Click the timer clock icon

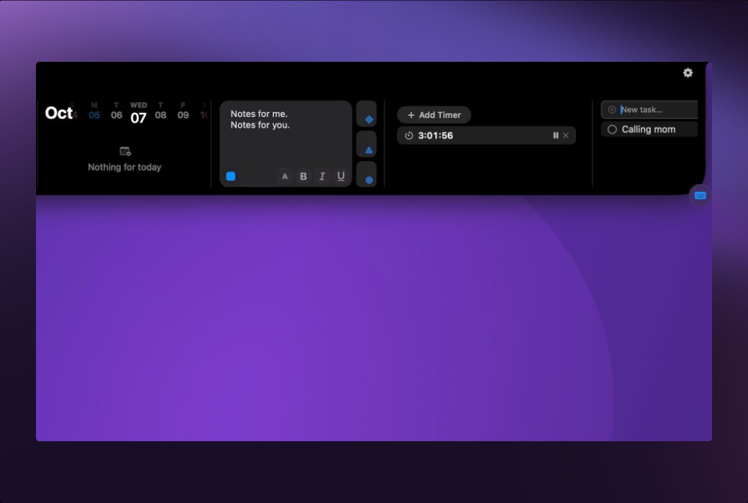tap(409, 136)
